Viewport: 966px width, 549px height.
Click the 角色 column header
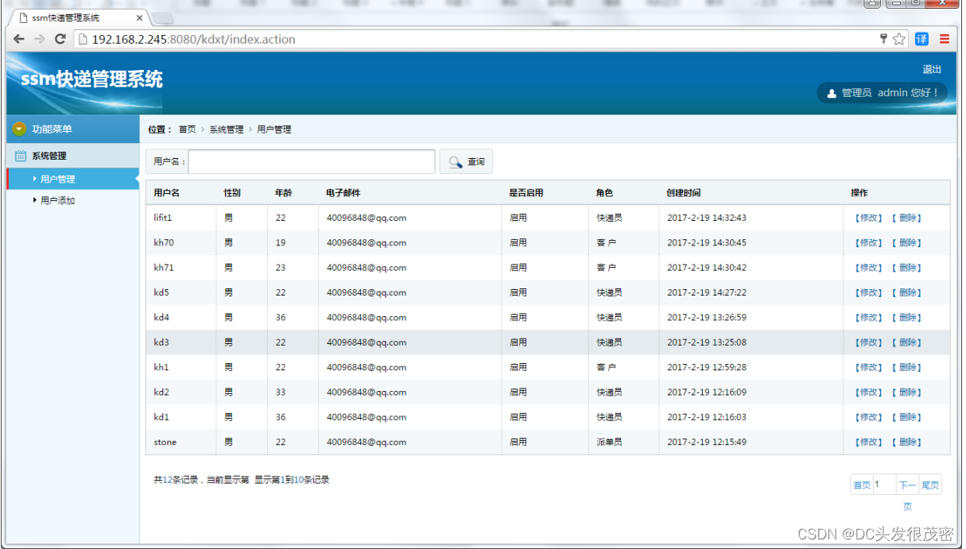[x=604, y=193]
